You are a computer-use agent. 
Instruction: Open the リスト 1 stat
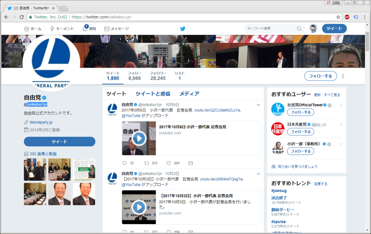tap(180, 76)
